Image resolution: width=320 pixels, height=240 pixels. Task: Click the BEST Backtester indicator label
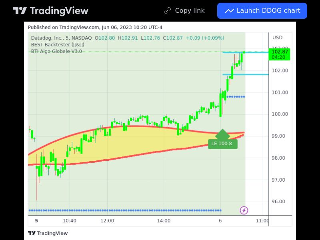(x=58, y=45)
